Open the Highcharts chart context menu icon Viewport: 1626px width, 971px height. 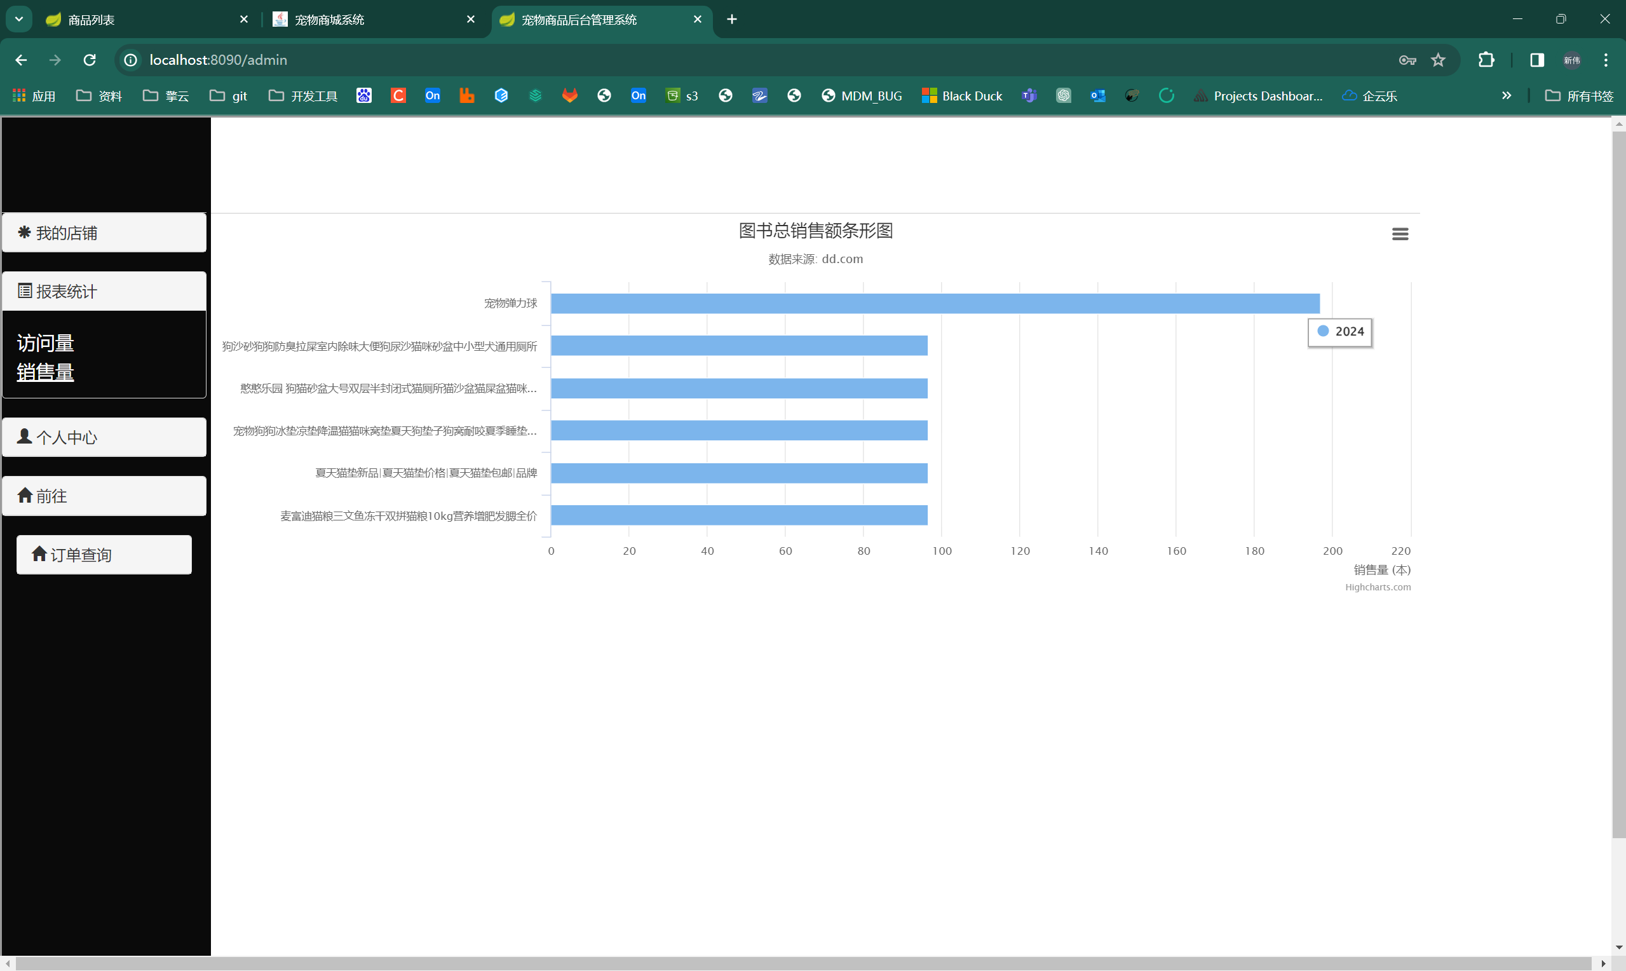coord(1400,234)
